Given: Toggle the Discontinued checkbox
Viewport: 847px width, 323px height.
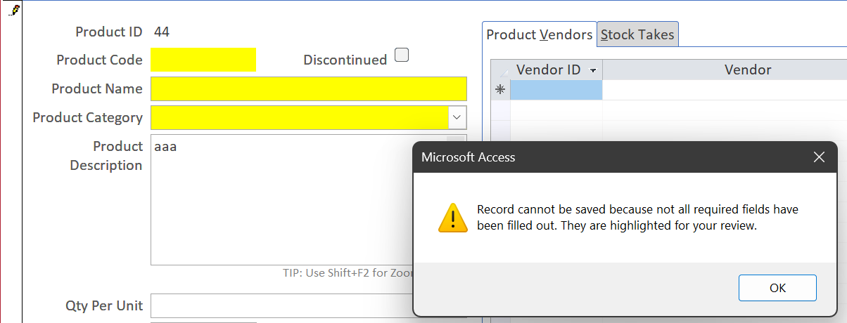Looking at the screenshot, I should 402,55.
